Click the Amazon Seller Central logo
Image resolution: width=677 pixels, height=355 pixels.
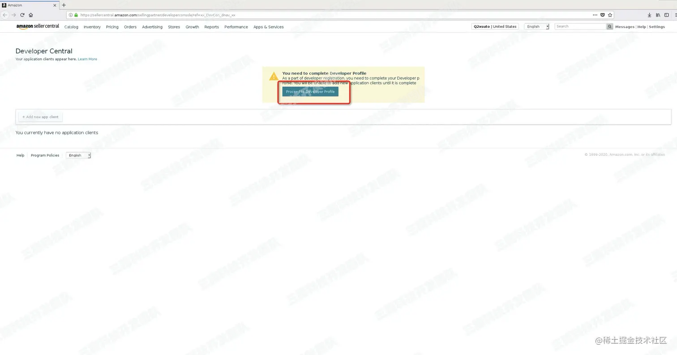point(38,26)
